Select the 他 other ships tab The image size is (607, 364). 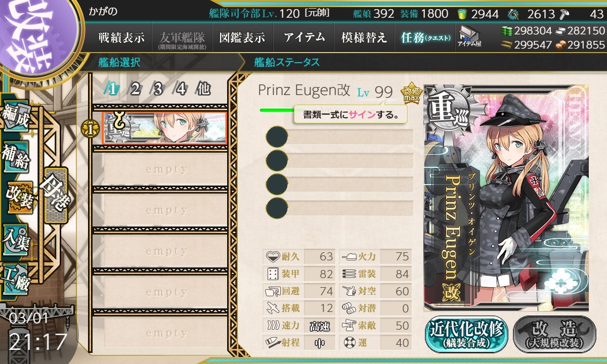(x=203, y=89)
